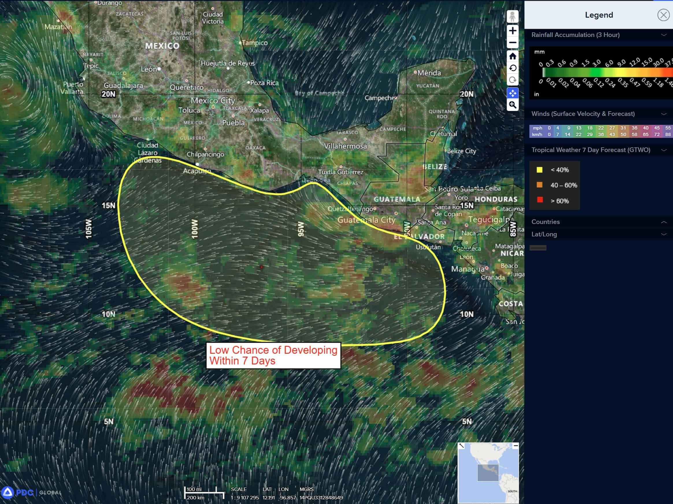The width and height of the screenshot is (673, 504).
Task: Minimize the overview map with minus icon
Action: [x=516, y=446]
